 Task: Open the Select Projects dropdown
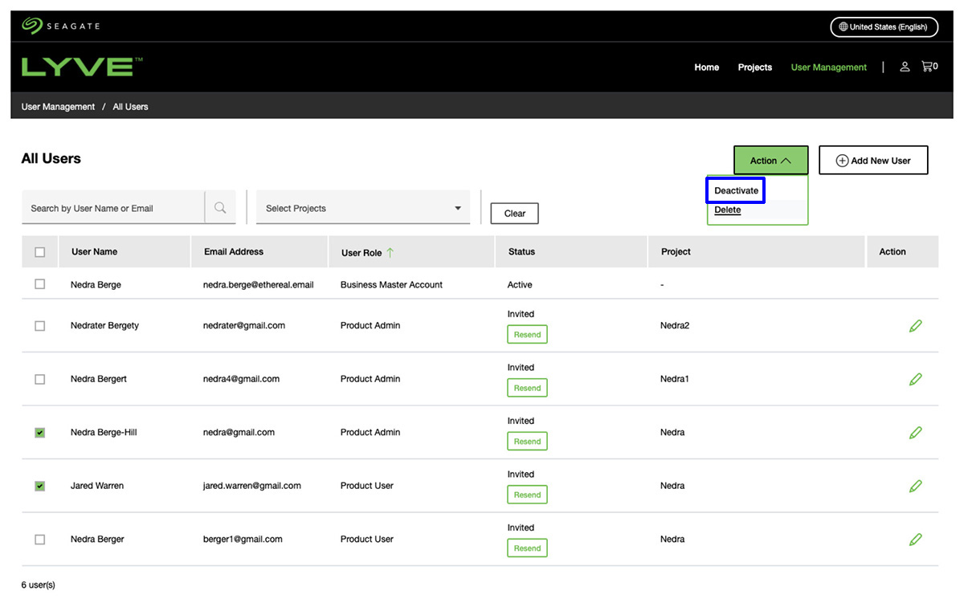point(363,208)
